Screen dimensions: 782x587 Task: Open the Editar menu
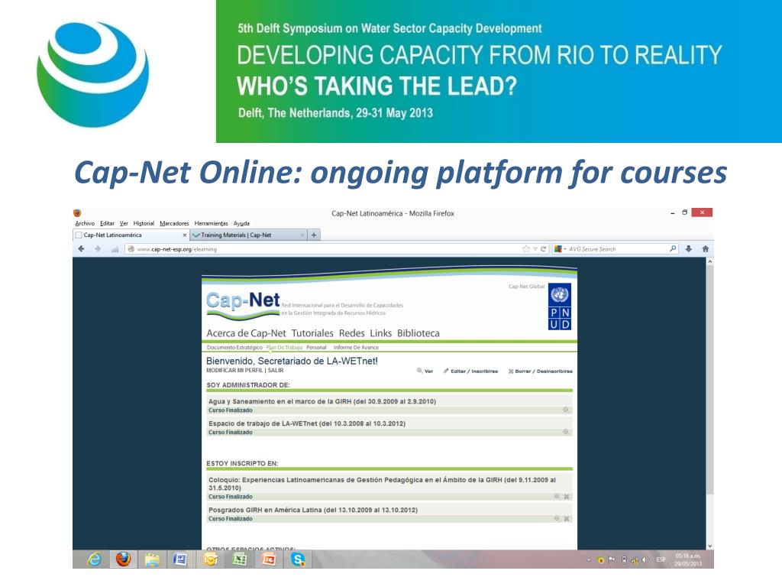(x=107, y=223)
